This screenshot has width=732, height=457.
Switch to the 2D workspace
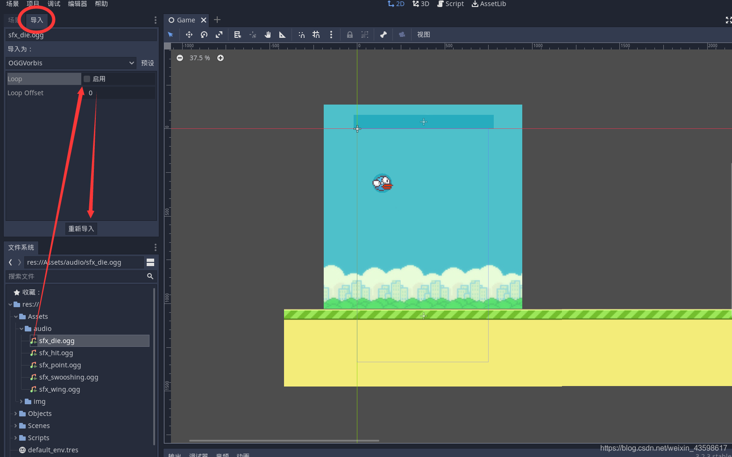(396, 4)
